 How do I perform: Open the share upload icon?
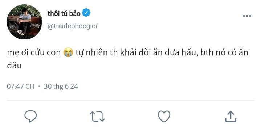(x=231, y=117)
